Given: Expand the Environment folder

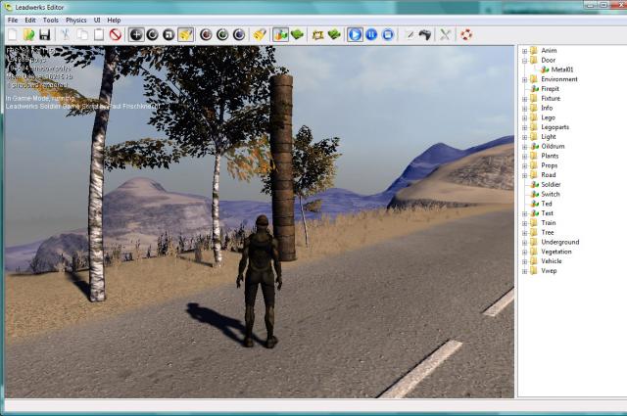Looking at the screenshot, I should (525, 79).
